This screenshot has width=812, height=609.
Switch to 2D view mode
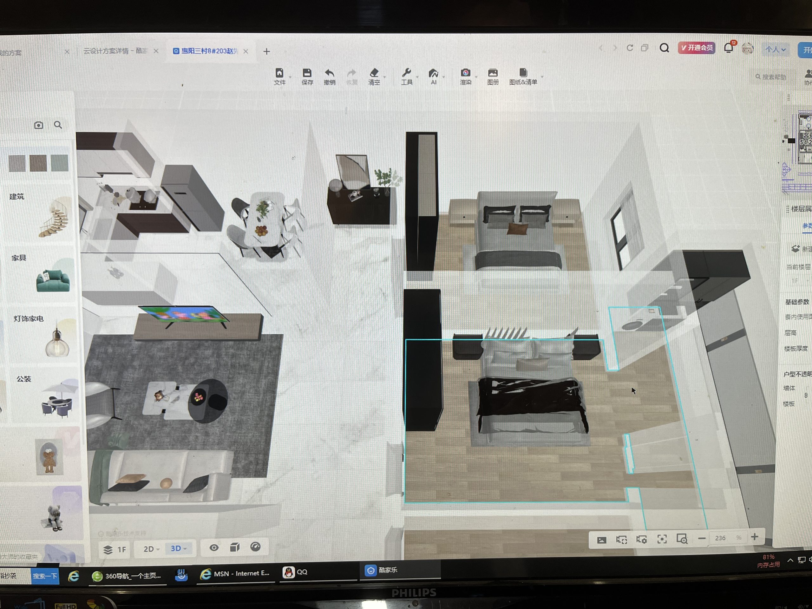point(149,549)
